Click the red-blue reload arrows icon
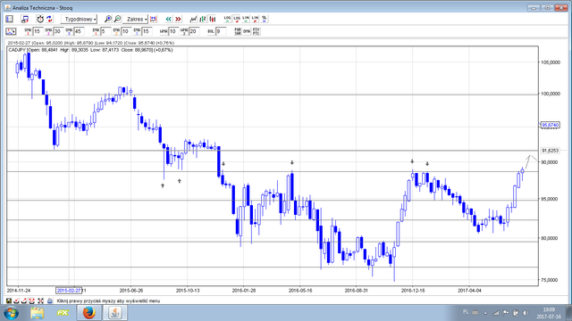This screenshot has width=572, height=321. [50, 19]
